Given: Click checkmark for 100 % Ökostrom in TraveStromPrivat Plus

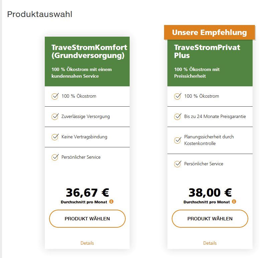Looking at the screenshot, I should pyautogui.click(x=178, y=96).
